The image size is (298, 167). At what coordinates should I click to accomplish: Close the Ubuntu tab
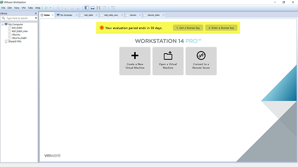coord(140,15)
